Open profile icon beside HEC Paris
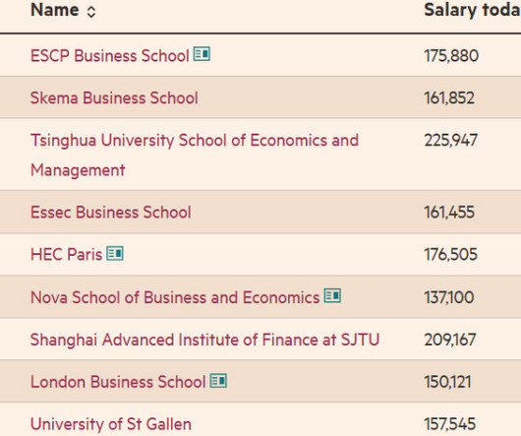521x436 pixels. [115, 253]
